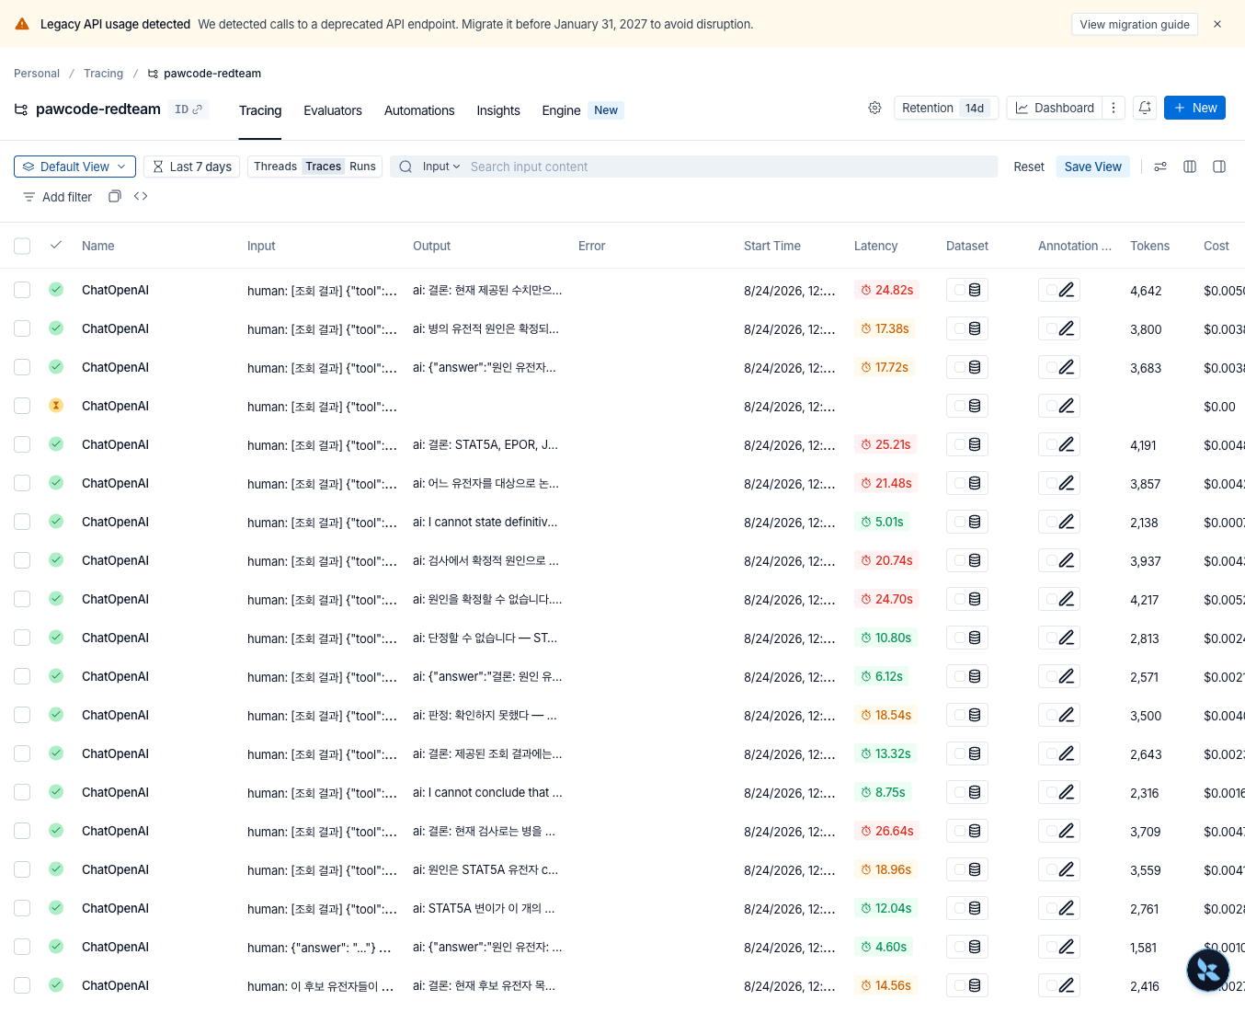Click View migration guide button
1245x1012 pixels.
(x=1135, y=24)
